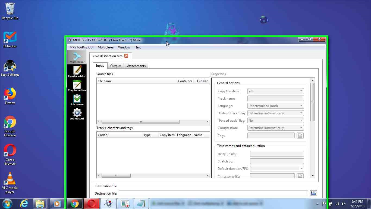The height and width of the screenshot is (209, 371).
Task: Open MKVToolNix GUI menu
Action: tap(81, 47)
